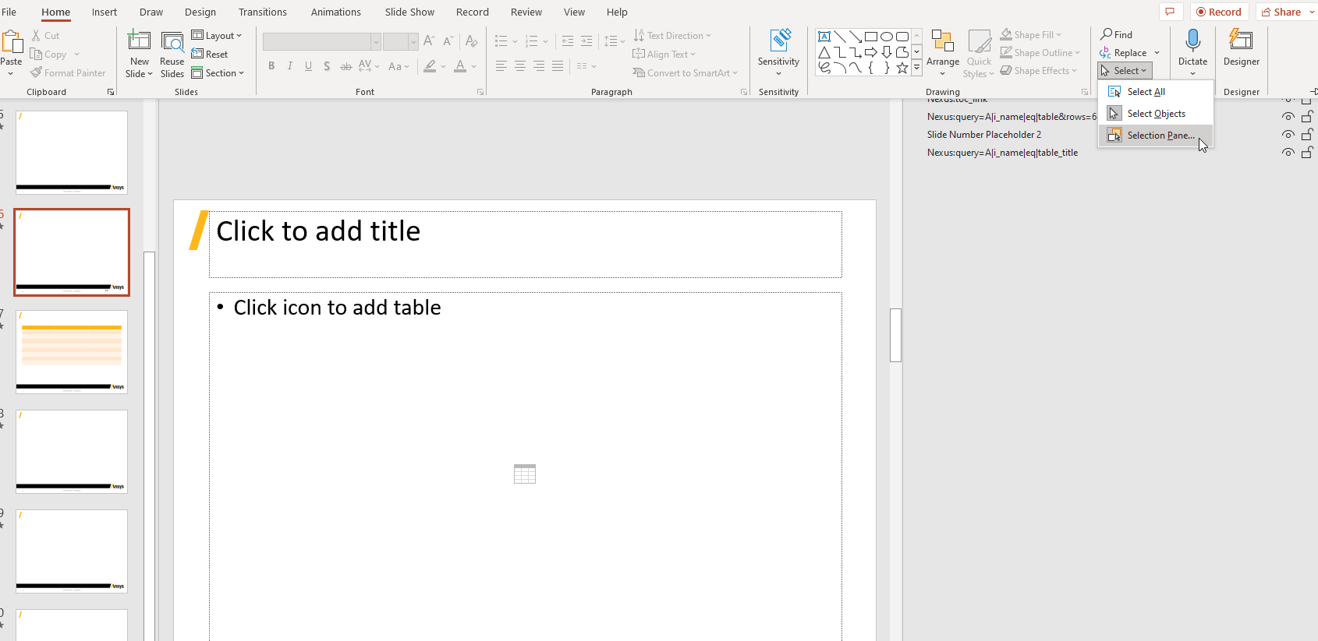
Task: Click the title placeholder text box
Action: [525, 244]
